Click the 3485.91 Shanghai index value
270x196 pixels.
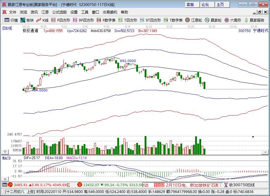(21, 185)
